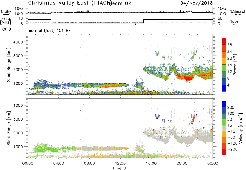The image size is (246, 170).
Task: Click the gray segment of the Velocity color bar
Action: [x=224, y=128]
